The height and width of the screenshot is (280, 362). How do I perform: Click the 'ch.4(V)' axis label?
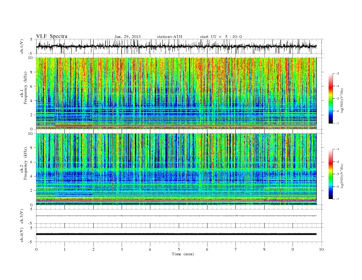coord(22,235)
